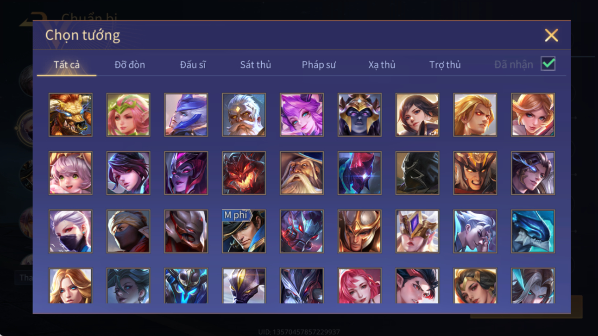Choose the white-bearded old man hero

coord(244,115)
